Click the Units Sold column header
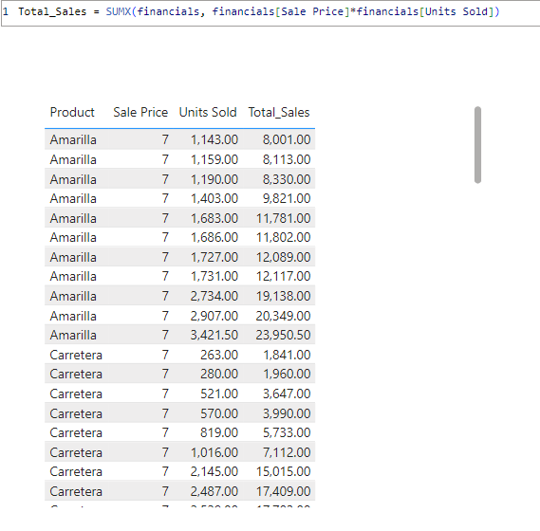 click(x=208, y=112)
